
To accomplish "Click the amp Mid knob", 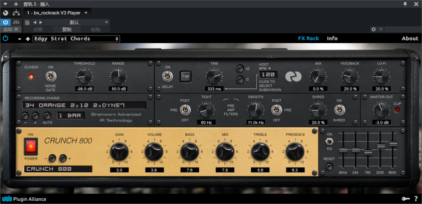I will (225, 152).
